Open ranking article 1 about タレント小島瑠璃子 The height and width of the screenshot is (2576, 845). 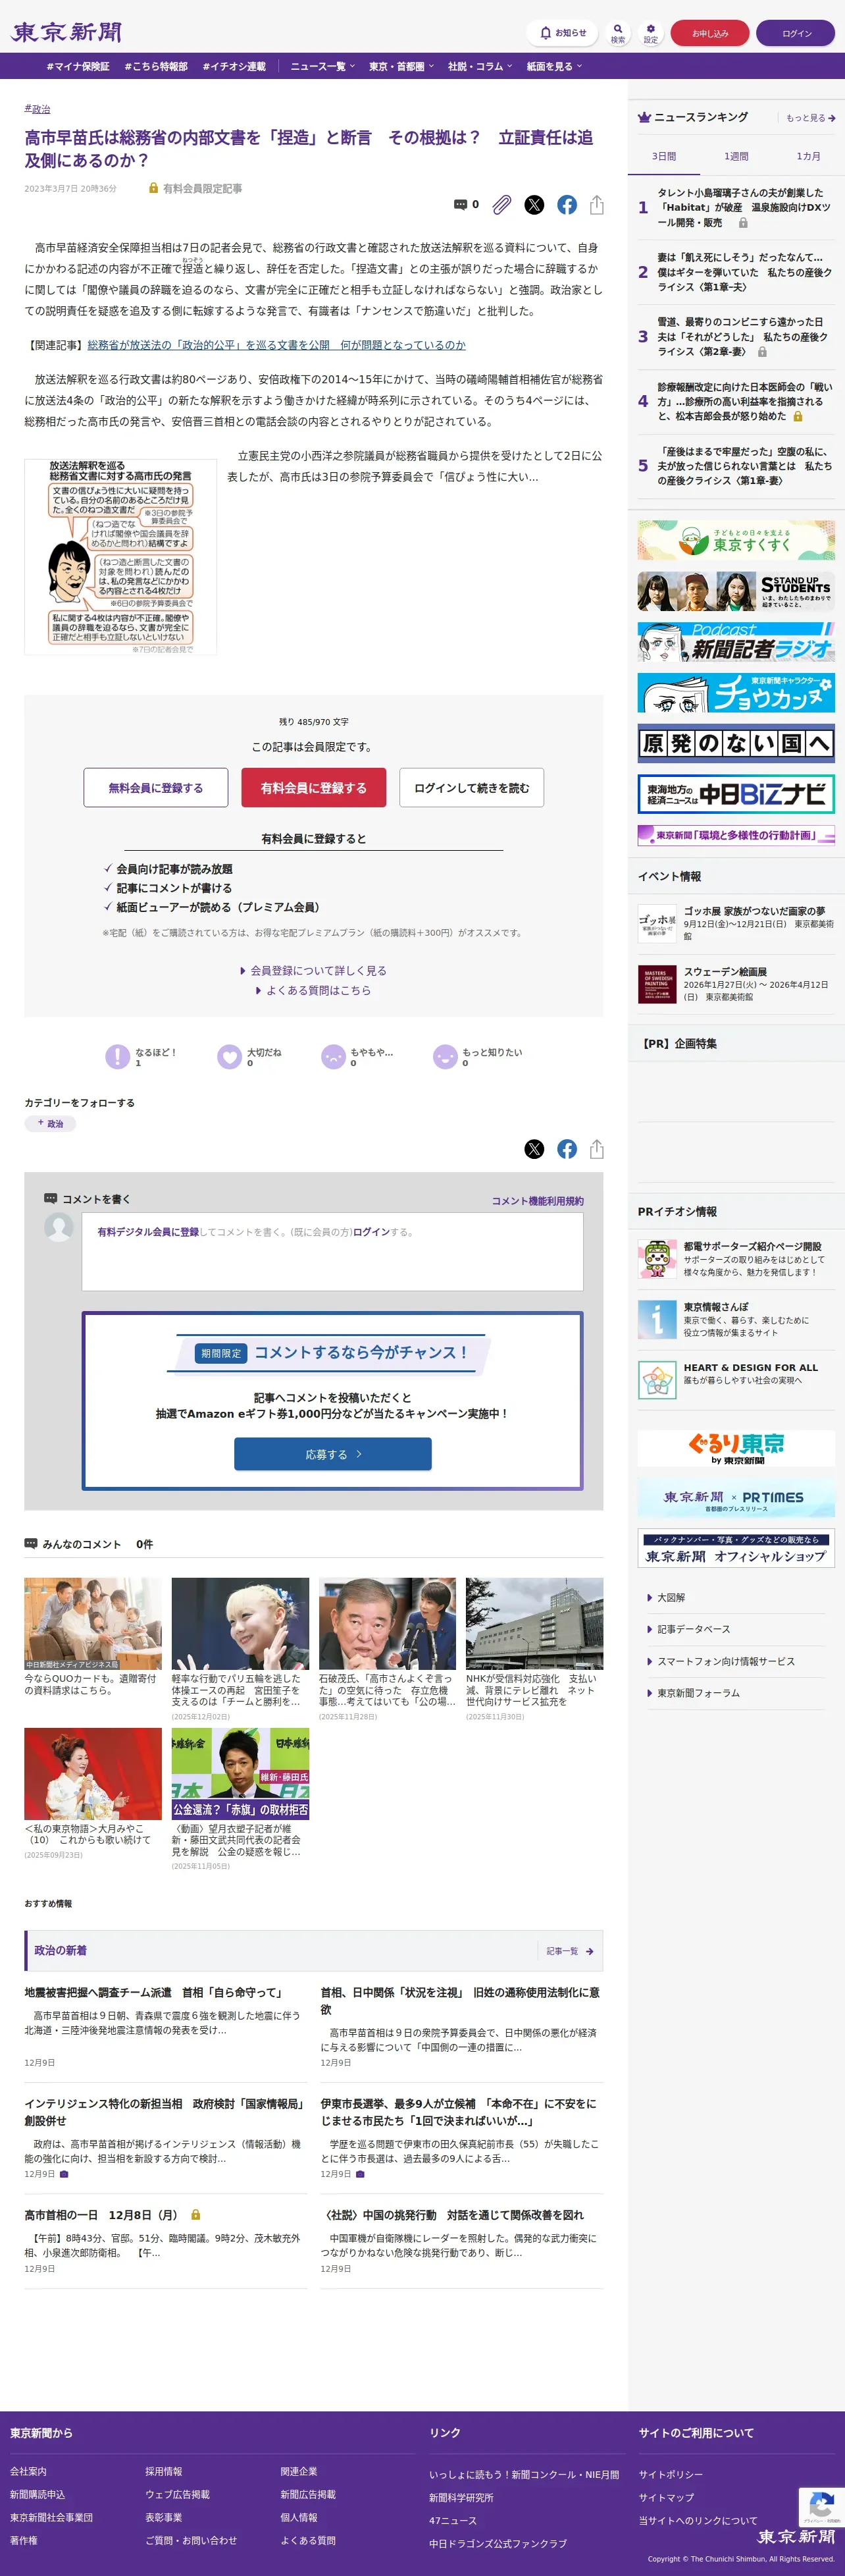(x=744, y=207)
